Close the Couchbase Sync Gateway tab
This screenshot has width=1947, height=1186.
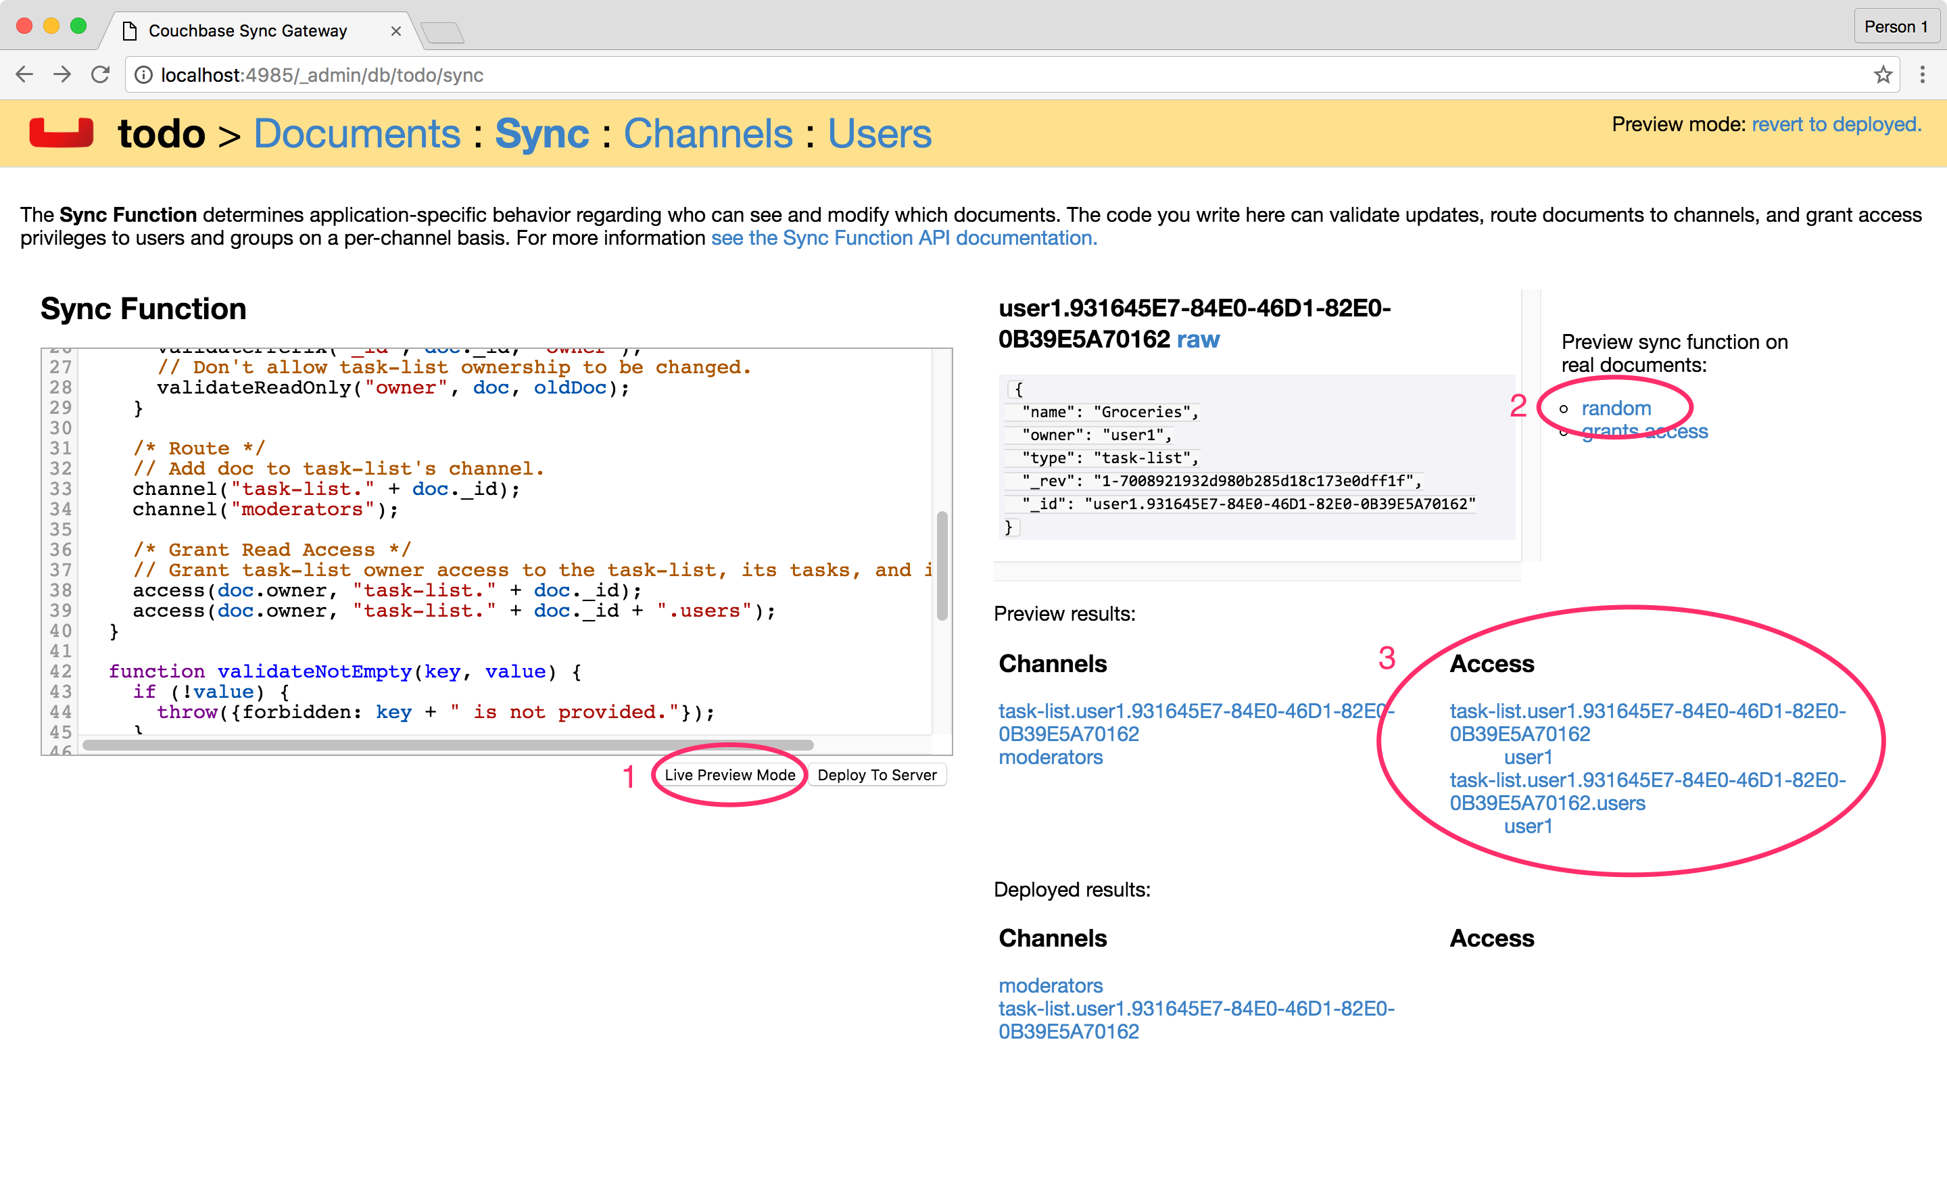[396, 31]
